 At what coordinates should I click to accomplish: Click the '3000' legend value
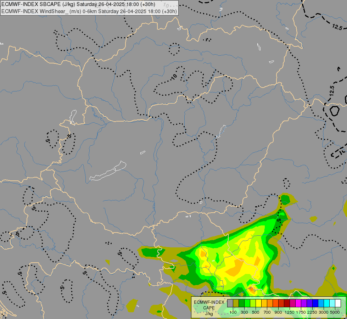pyautogui.click(x=324, y=312)
